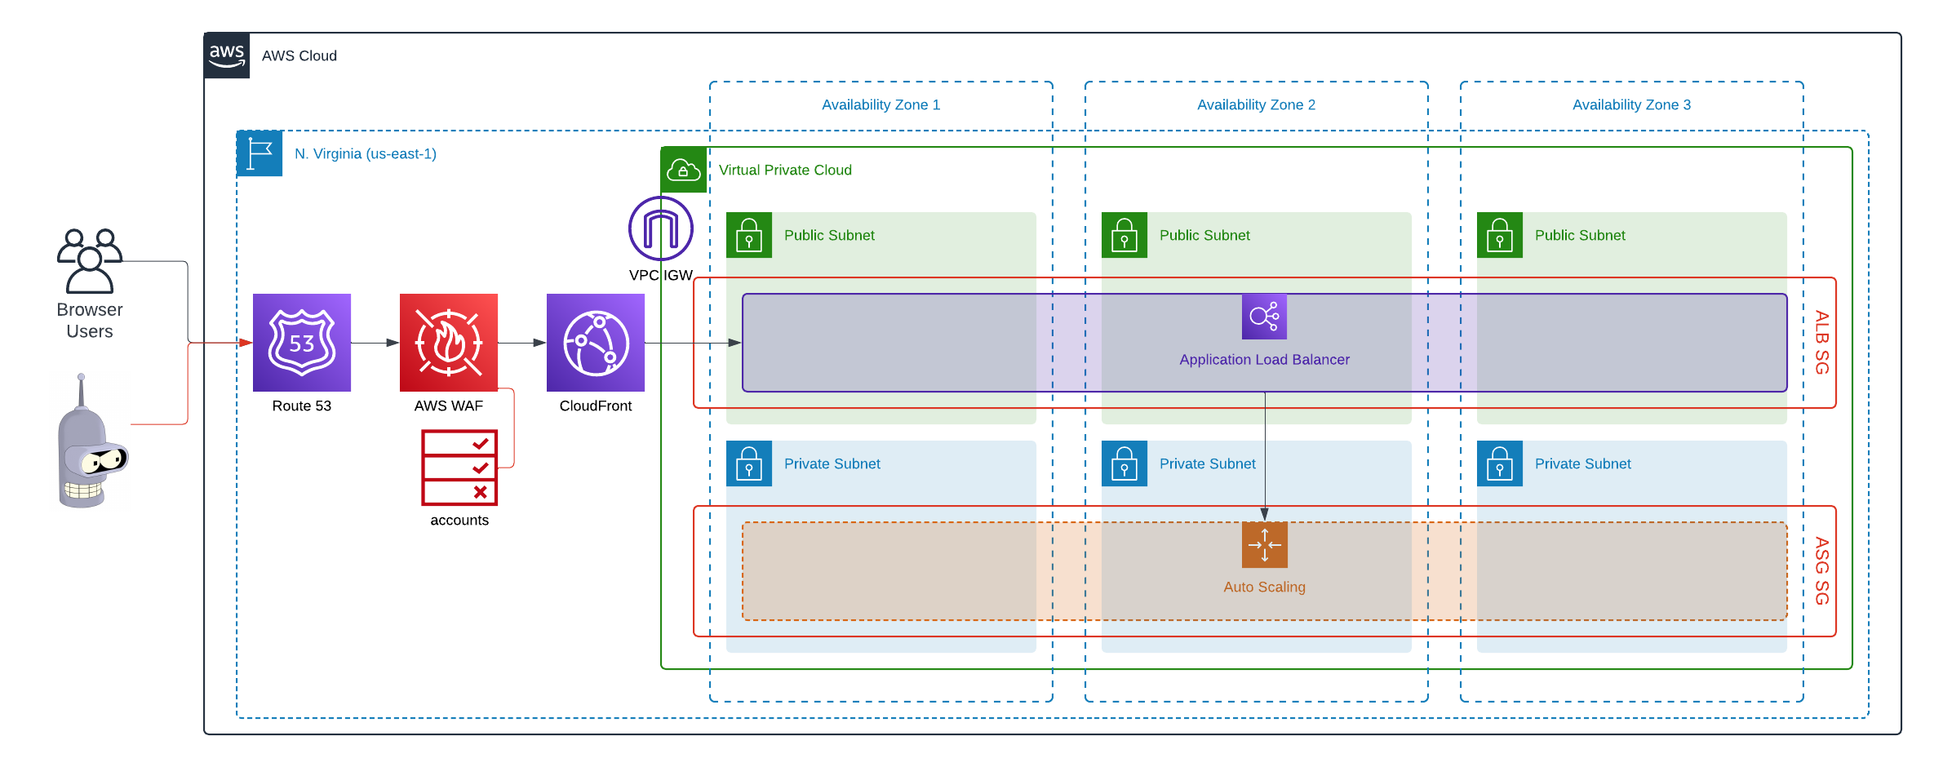Click Private Subnet lock icon in Zone 3
The height and width of the screenshot is (767, 1934).
[1500, 463]
